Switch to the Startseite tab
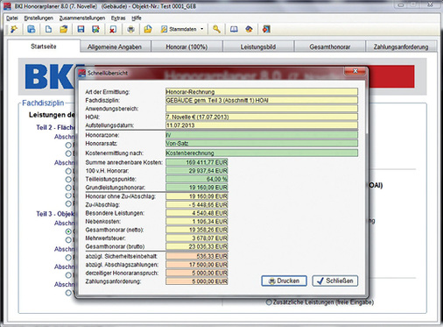Screen dimensions: 443x327 click(x=44, y=46)
